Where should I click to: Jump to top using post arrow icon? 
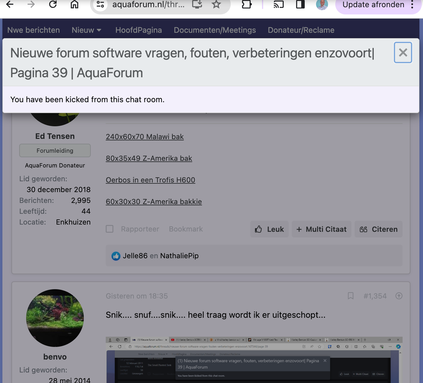pos(399,296)
